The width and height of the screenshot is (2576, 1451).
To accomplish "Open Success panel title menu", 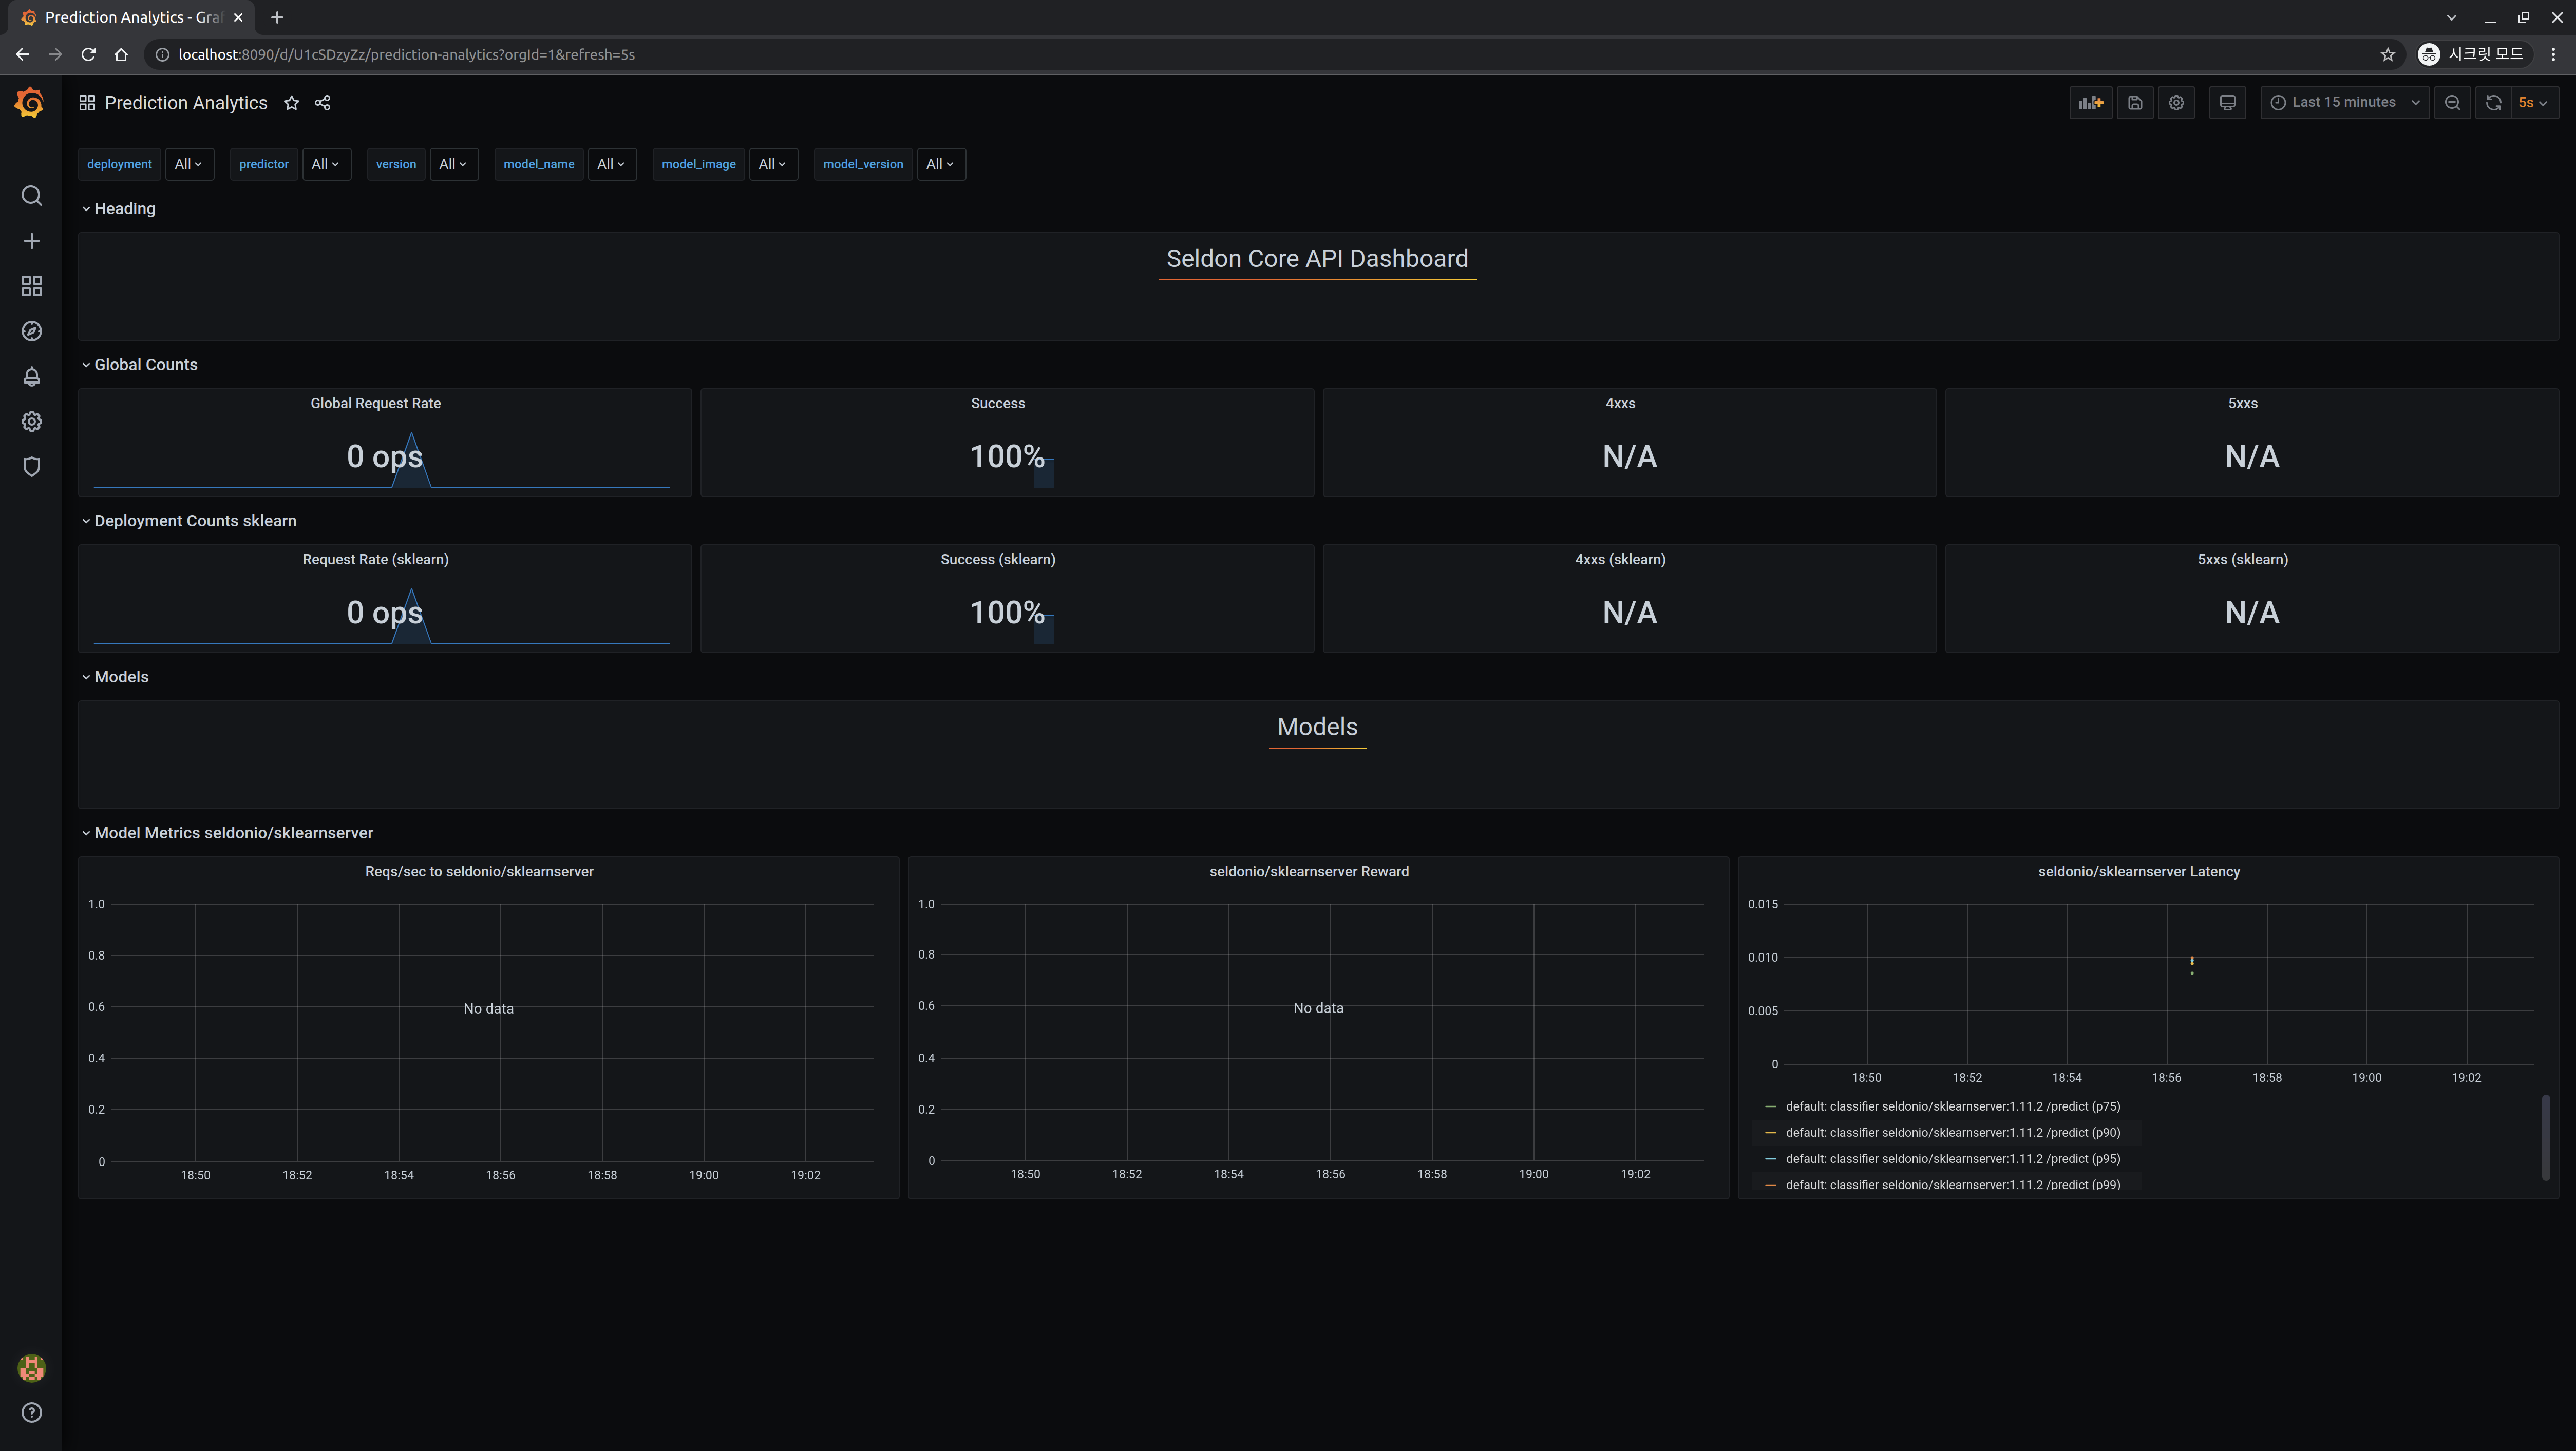I will pyautogui.click(x=997, y=404).
